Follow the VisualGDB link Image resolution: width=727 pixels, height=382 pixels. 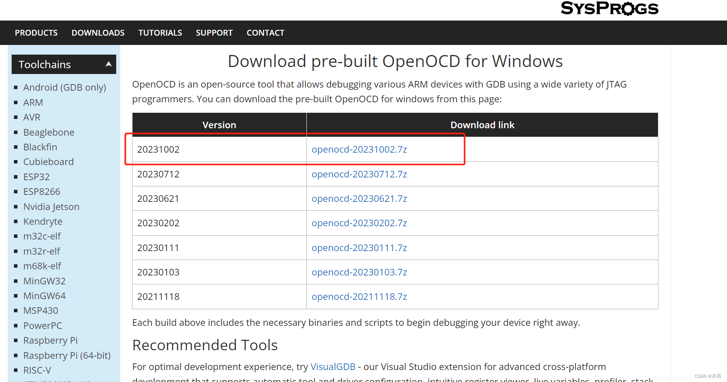[333, 367]
